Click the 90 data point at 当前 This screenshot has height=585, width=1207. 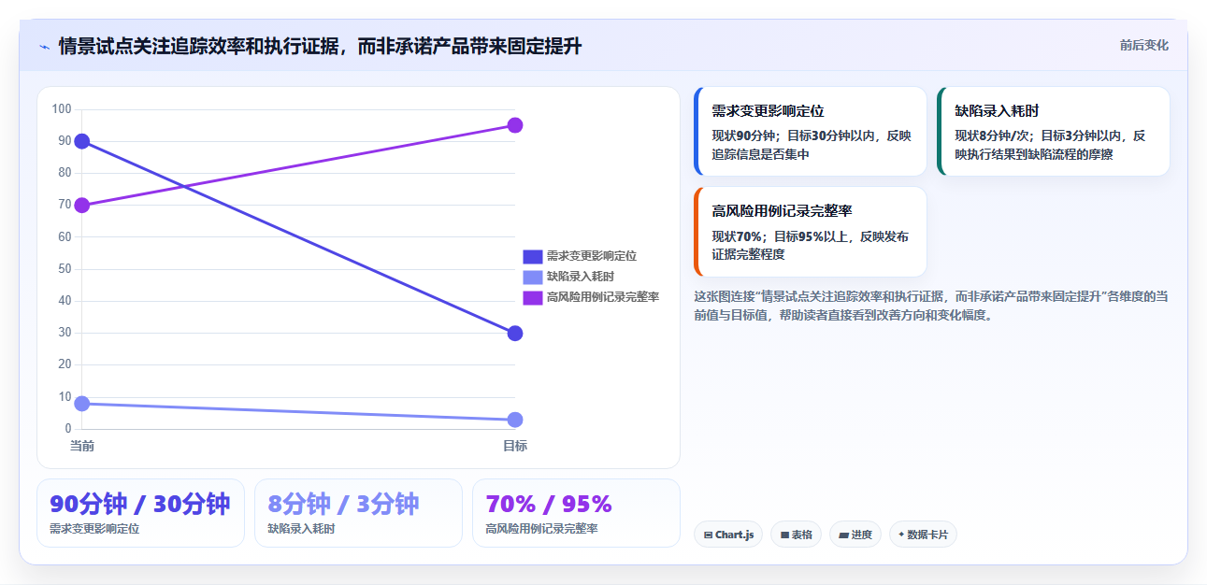coord(82,141)
